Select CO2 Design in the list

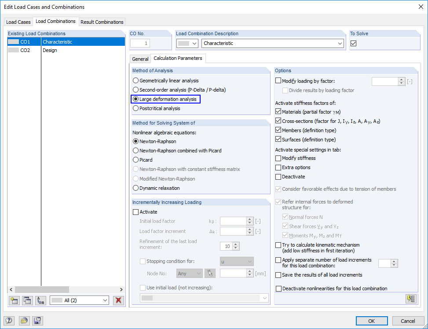(66, 50)
